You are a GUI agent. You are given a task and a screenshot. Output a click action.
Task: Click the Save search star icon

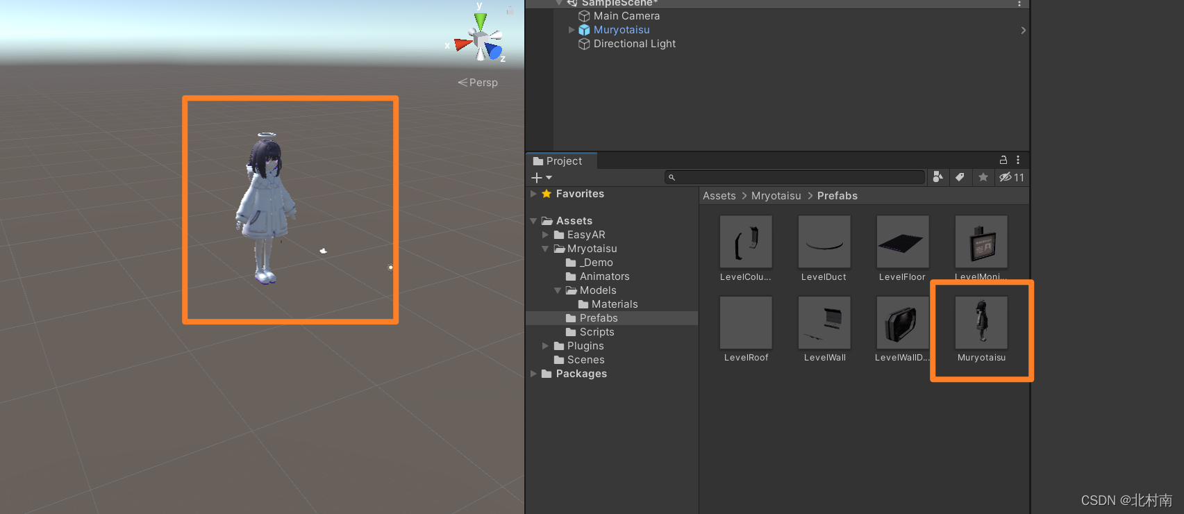click(x=983, y=177)
